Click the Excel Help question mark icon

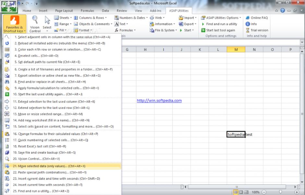coord(283,10)
